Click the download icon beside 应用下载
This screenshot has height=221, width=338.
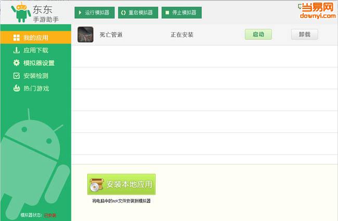point(17,50)
